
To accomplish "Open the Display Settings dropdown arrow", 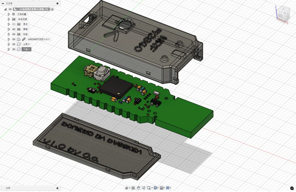I will pos(158,188).
